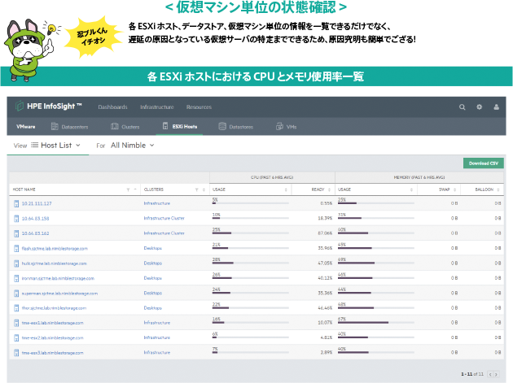Image resolution: width=513 pixels, height=383 pixels.
Task: Open the Dashboards menu
Action: pyautogui.click(x=112, y=107)
